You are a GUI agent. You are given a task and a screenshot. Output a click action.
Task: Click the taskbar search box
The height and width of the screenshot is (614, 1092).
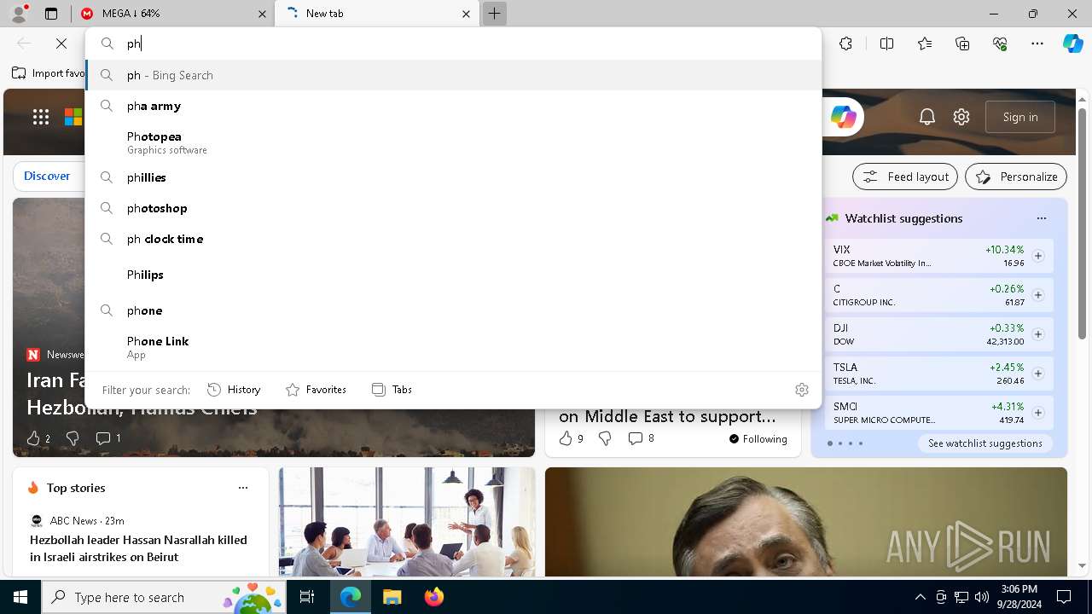click(166, 597)
